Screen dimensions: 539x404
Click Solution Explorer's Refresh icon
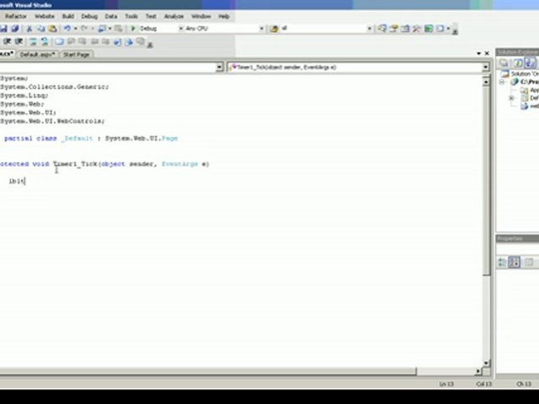[x=518, y=63]
